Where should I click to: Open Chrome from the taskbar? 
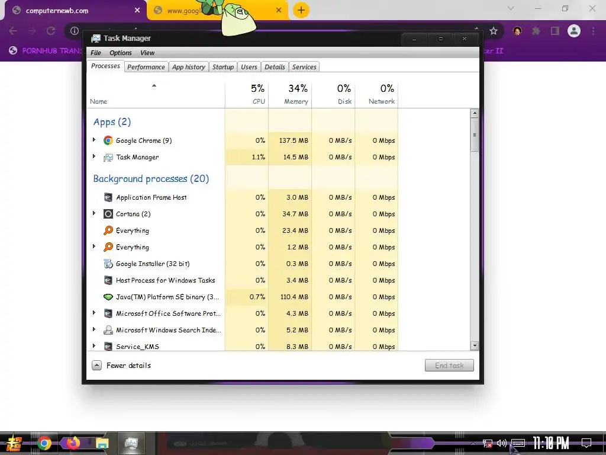pos(44,443)
